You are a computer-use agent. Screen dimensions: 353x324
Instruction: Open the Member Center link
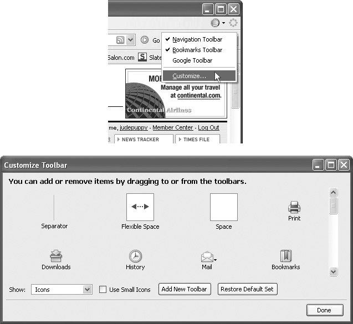[173, 127]
